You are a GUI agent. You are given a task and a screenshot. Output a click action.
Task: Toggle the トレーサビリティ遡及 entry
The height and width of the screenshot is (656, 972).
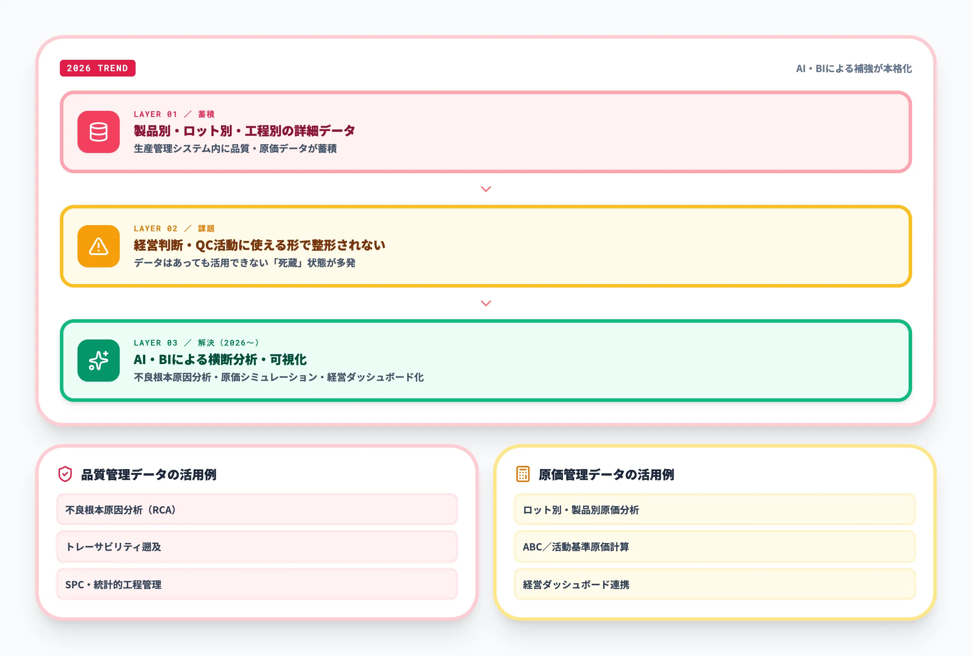point(257,547)
